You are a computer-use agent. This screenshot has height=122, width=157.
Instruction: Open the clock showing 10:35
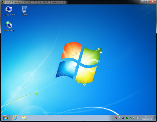point(147,118)
